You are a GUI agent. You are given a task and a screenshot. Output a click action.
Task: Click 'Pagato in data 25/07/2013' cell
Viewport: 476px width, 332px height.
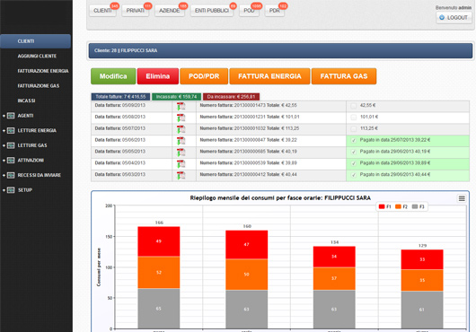click(x=408, y=141)
